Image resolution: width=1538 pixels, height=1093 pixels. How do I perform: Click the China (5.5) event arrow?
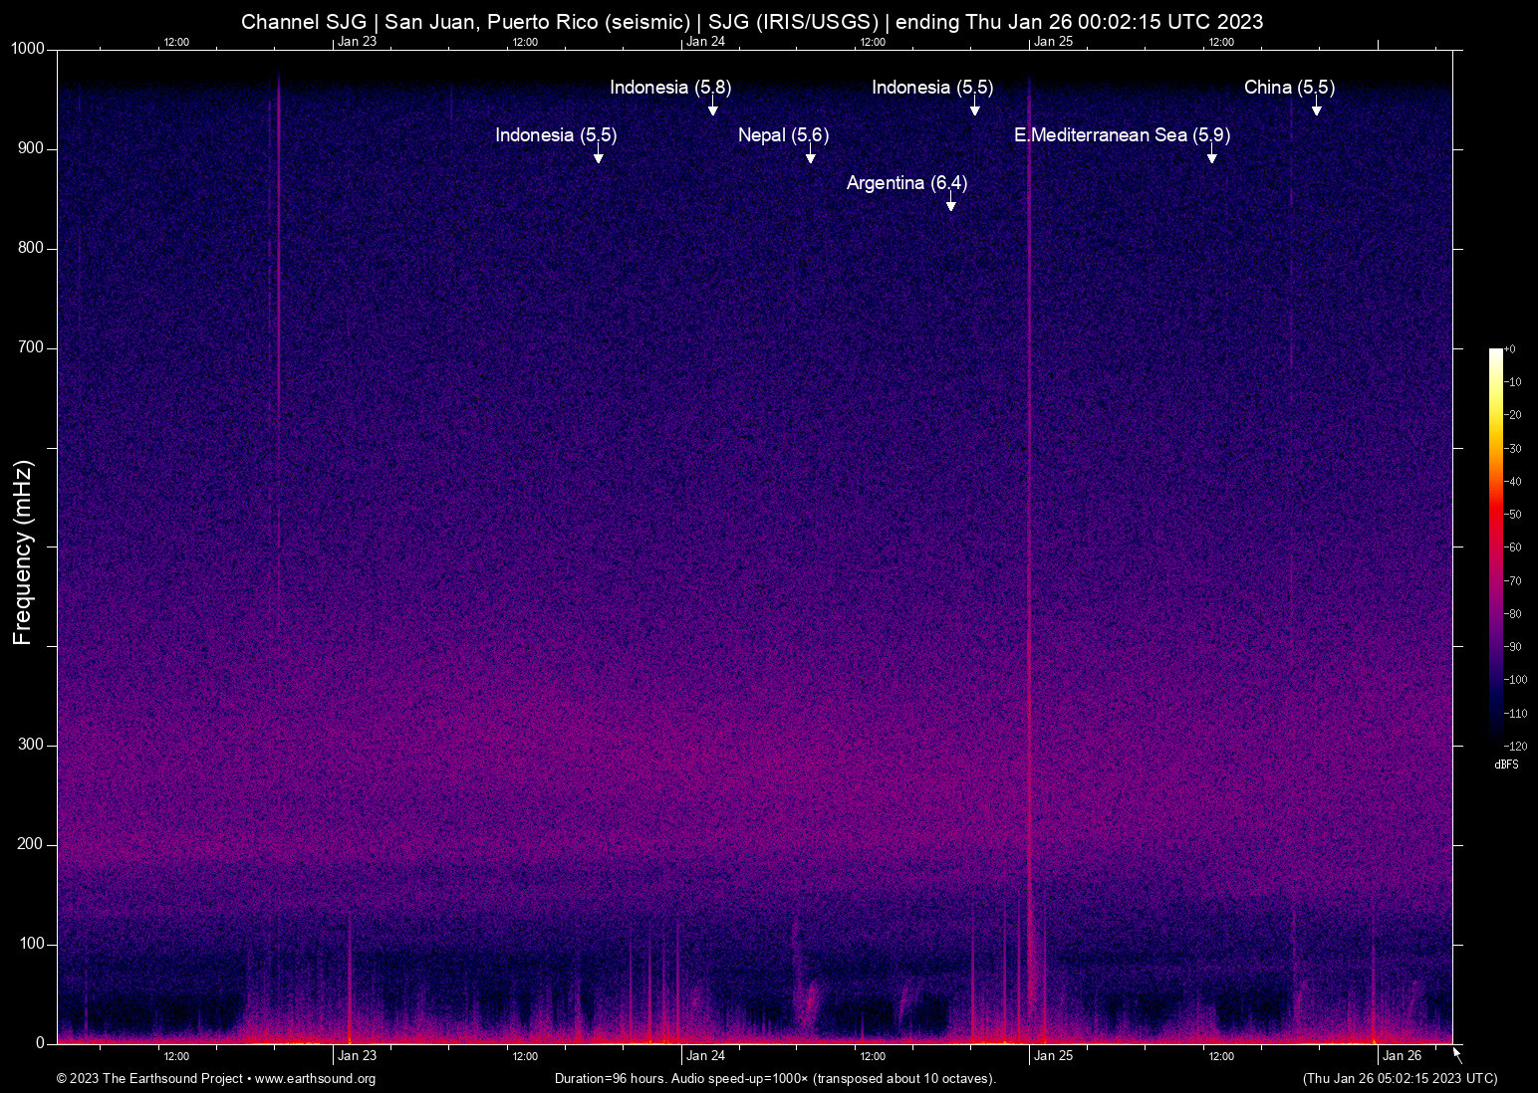1317,109
